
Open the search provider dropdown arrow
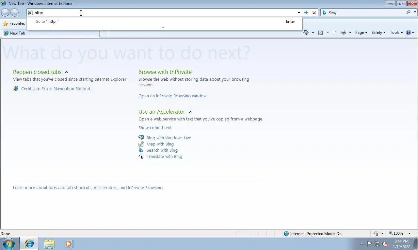pyautogui.click(x=415, y=12)
